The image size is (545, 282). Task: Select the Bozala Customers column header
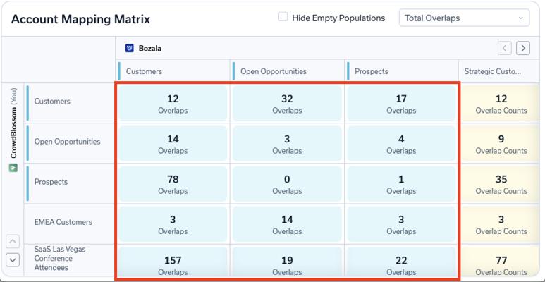tap(144, 71)
